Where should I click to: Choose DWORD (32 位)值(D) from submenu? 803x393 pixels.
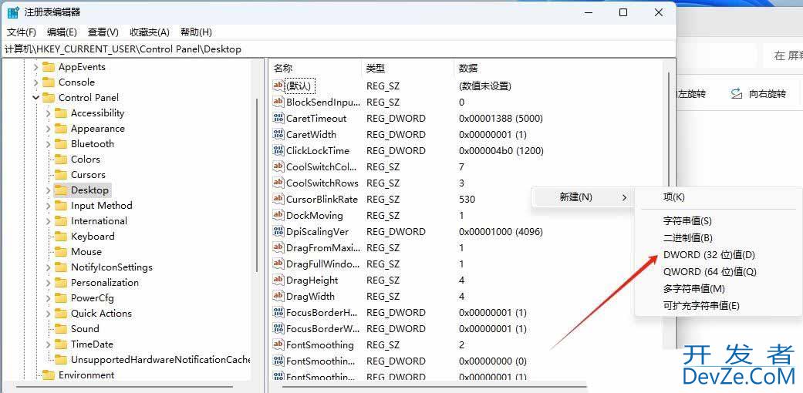710,255
